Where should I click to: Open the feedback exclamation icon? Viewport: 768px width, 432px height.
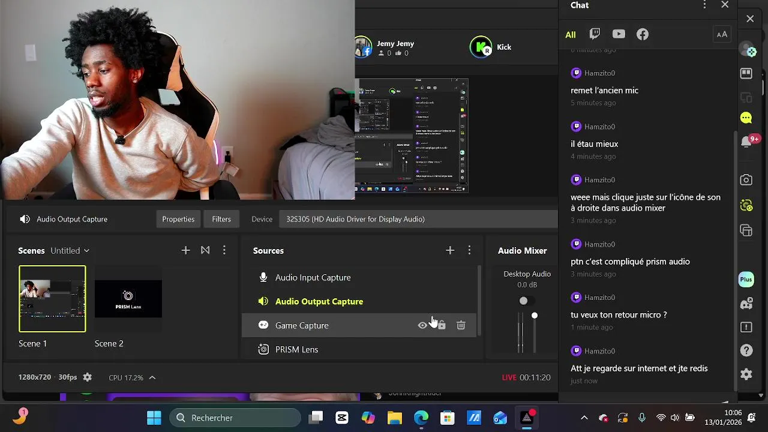tap(746, 327)
